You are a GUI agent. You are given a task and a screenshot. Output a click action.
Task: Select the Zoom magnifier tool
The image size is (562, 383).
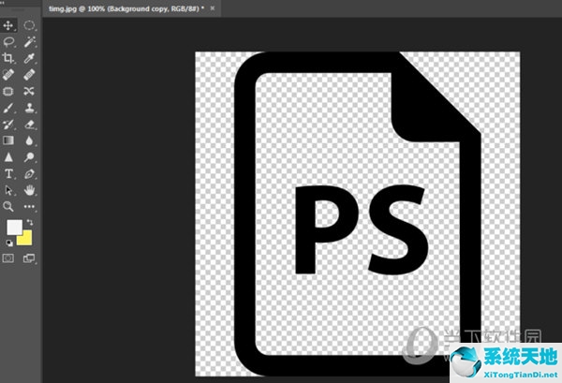[9, 206]
